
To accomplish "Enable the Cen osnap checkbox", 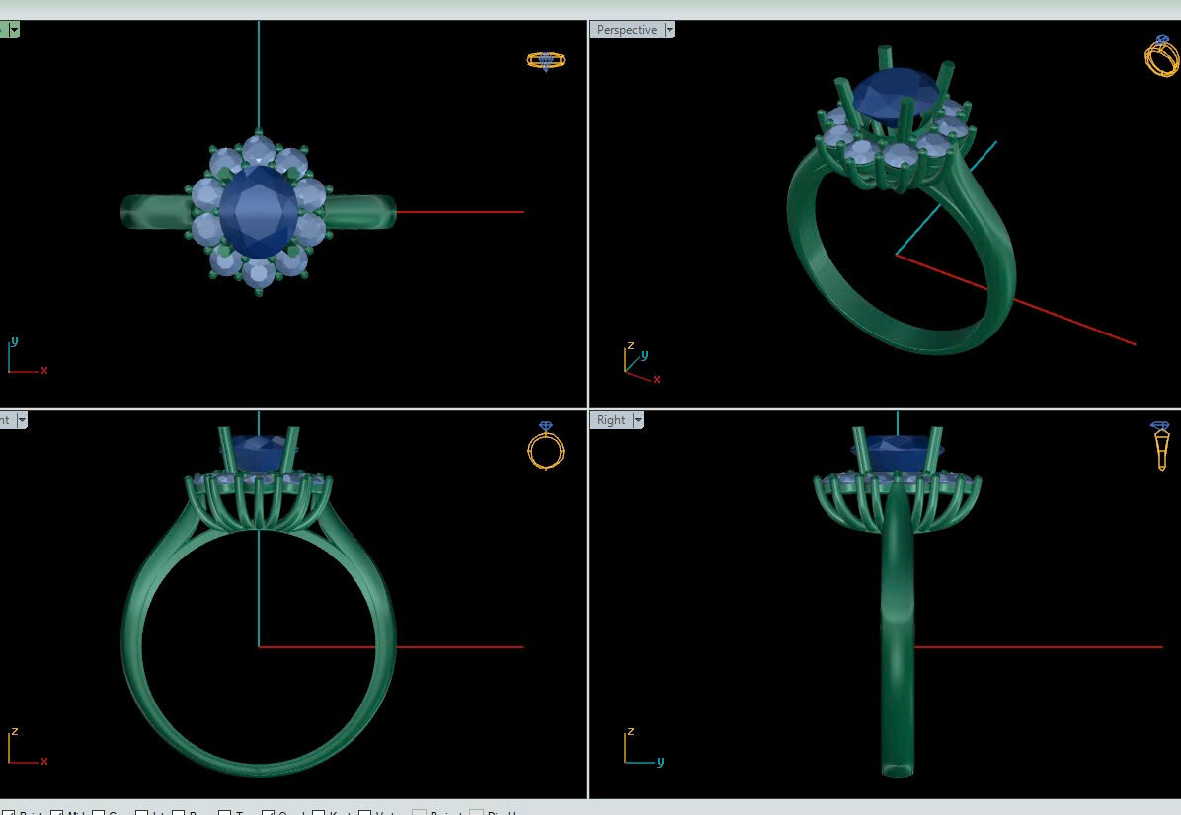I will click(98, 812).
